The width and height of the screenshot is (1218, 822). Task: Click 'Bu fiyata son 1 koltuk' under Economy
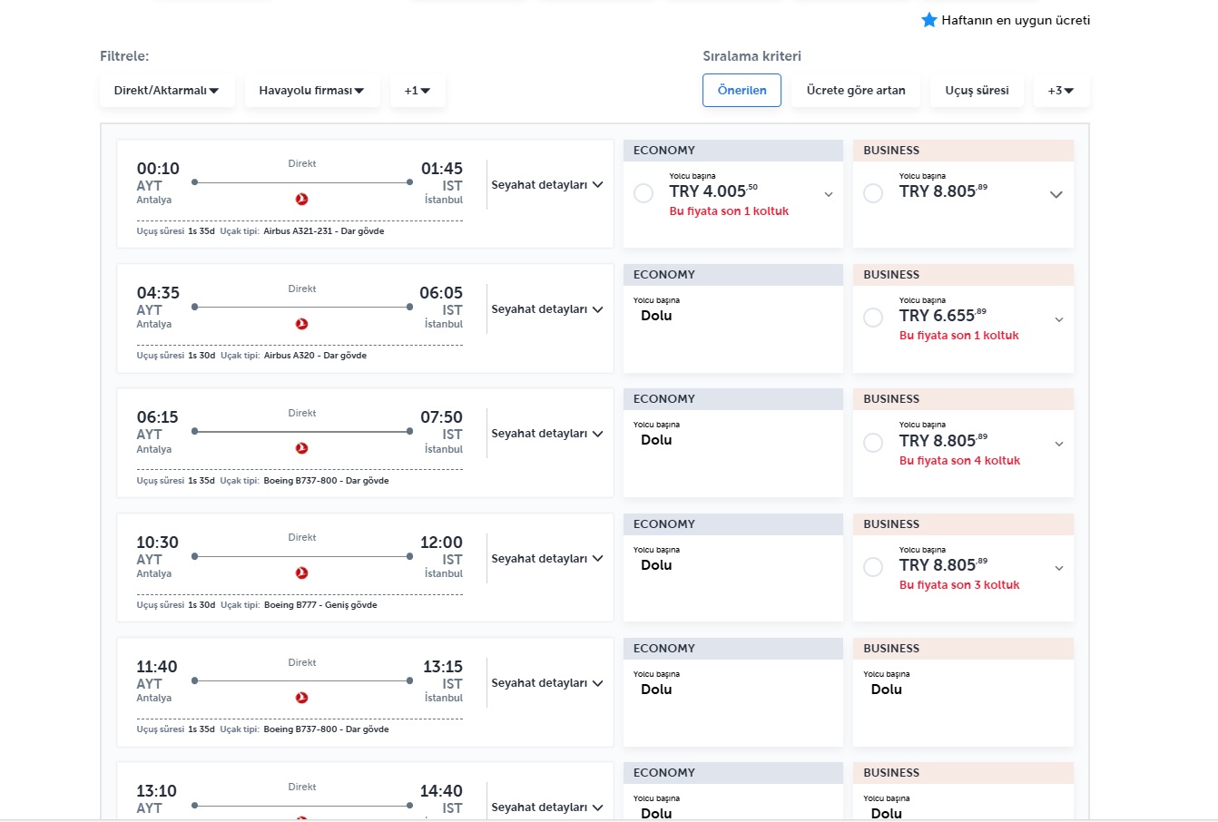(729, 211)
